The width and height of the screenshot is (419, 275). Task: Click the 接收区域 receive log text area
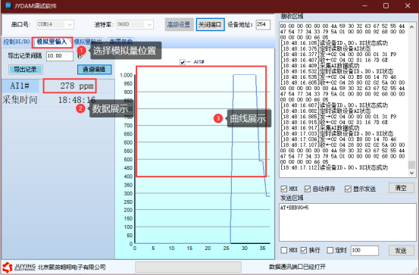[x=344, y=100]
